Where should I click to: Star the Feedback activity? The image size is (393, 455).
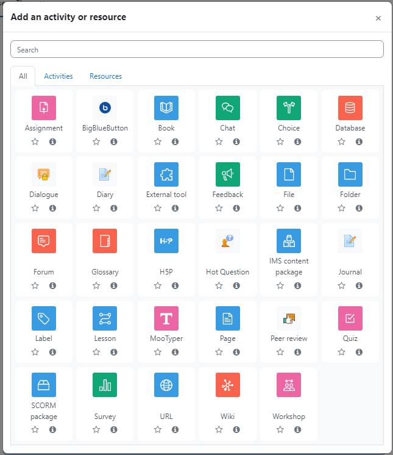pos(219,208)
